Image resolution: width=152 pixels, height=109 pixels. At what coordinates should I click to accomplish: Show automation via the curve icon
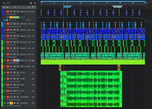[8, 3]
